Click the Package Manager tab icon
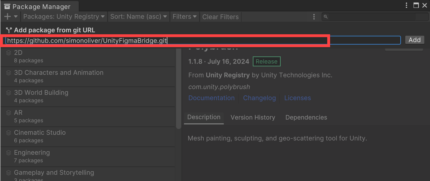The image size is (430, 181). (x=7, y=6)
